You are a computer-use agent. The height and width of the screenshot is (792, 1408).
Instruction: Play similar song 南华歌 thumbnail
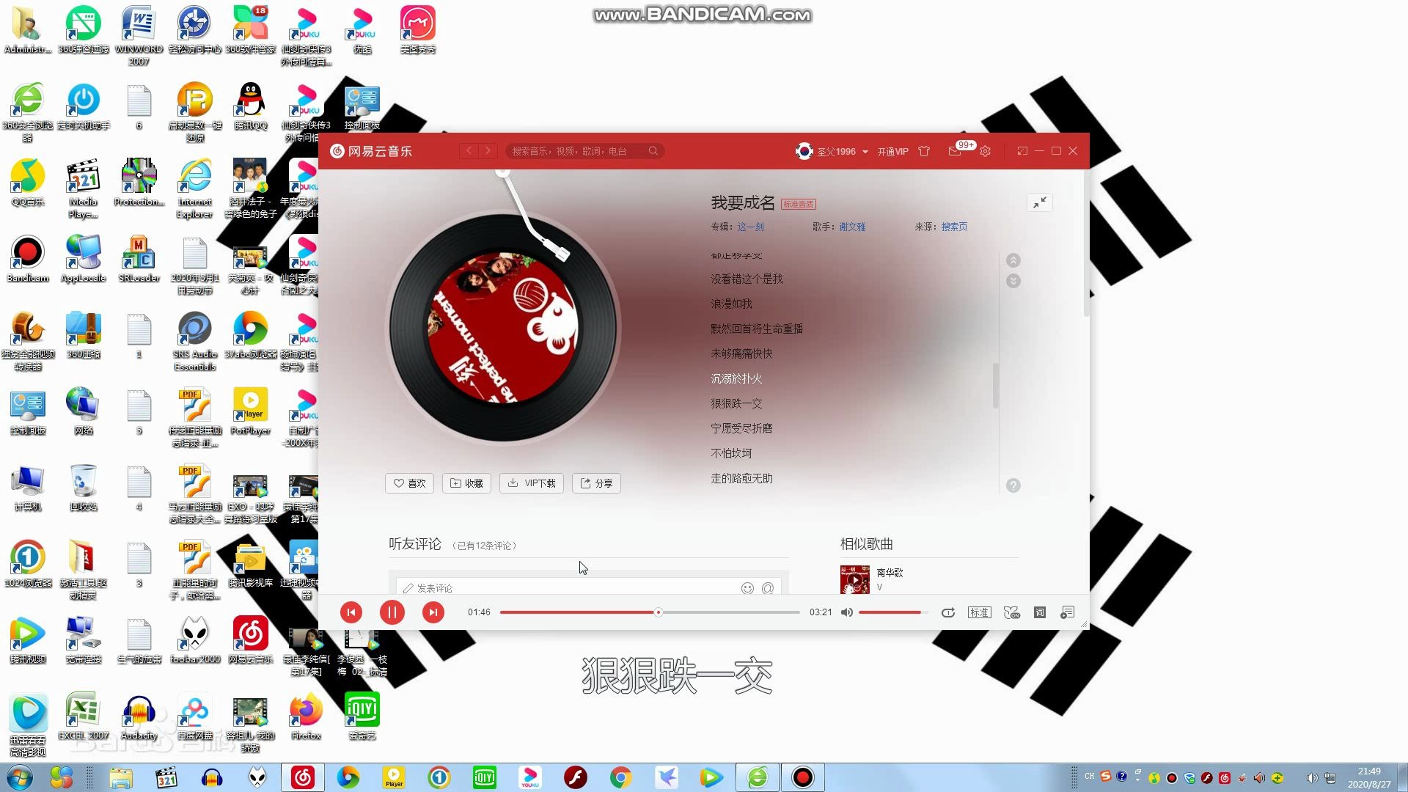[855, 579]
